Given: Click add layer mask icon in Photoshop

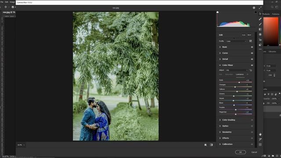Looking at the screenshot, I should (265, 156).
